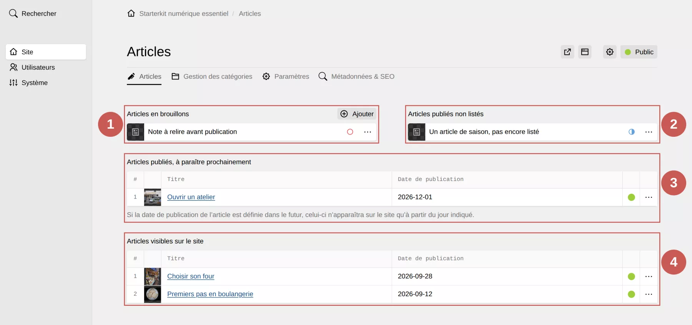Toggle status dot of 'Ouvrir un atelier'
Image resolution: width=692 pixels, height=325 pixels.
tap(631, 197)
